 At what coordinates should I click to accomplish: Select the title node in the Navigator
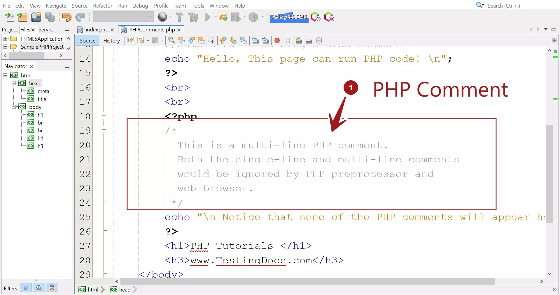(42, 99)
